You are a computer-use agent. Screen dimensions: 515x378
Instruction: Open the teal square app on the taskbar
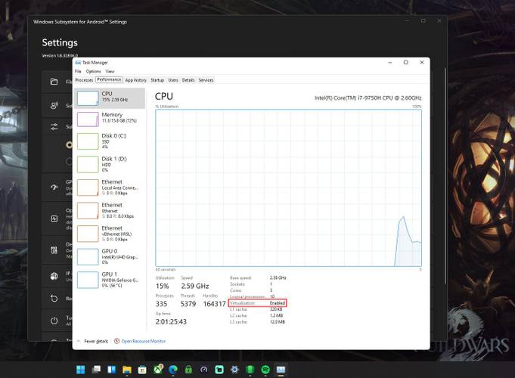(x=219, y=370)
